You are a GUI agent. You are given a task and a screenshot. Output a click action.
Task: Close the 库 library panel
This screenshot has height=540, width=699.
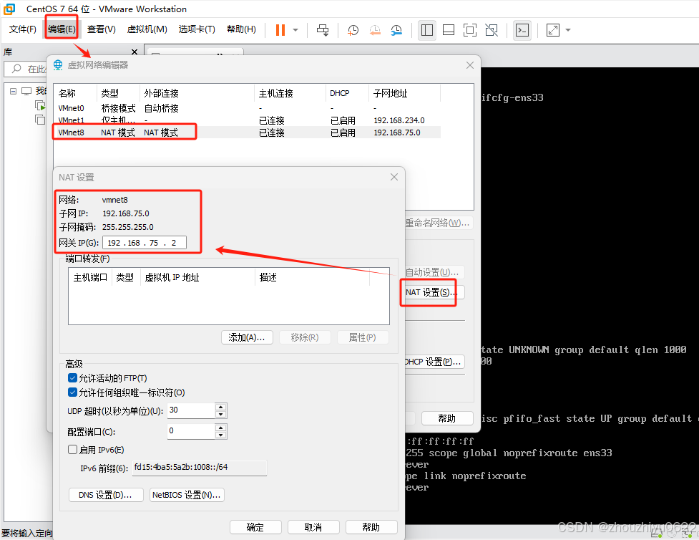[x=135, y=52]
